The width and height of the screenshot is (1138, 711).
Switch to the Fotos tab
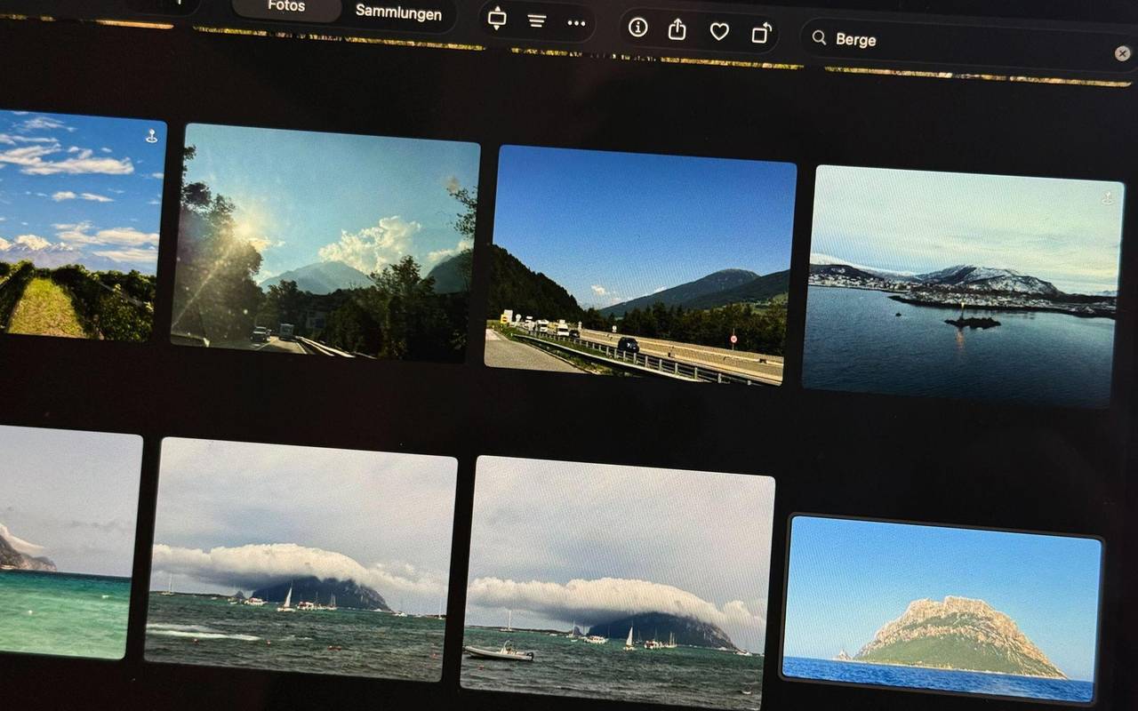284,7
